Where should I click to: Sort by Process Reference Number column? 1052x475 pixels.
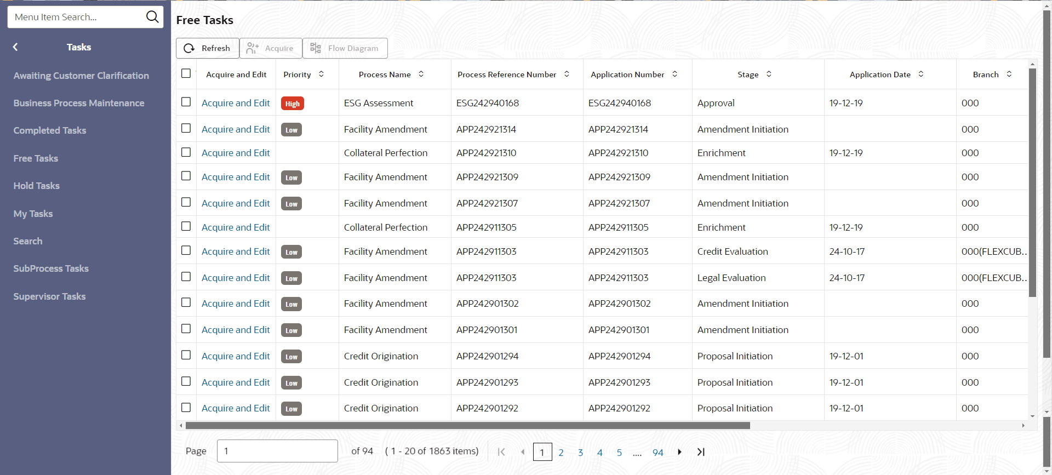pos(567,74)
